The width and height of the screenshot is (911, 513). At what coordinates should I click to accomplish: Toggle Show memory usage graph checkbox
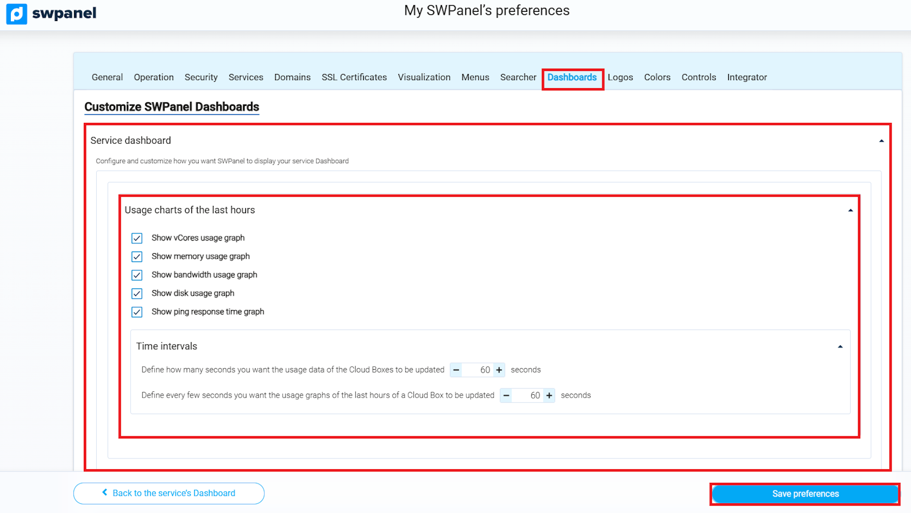click(137, 256)
